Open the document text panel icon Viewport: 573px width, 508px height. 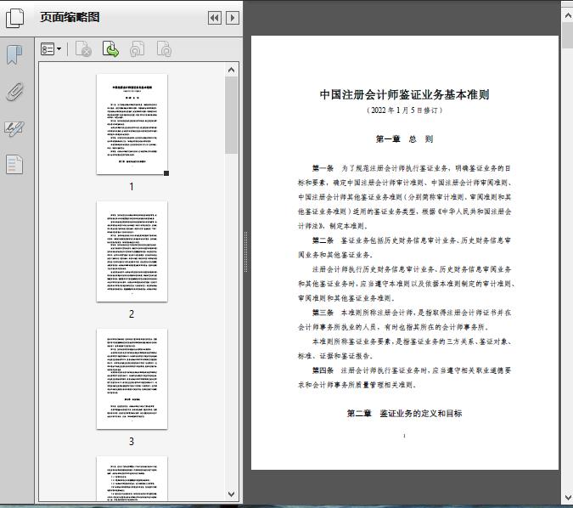(x=14, y=164)
